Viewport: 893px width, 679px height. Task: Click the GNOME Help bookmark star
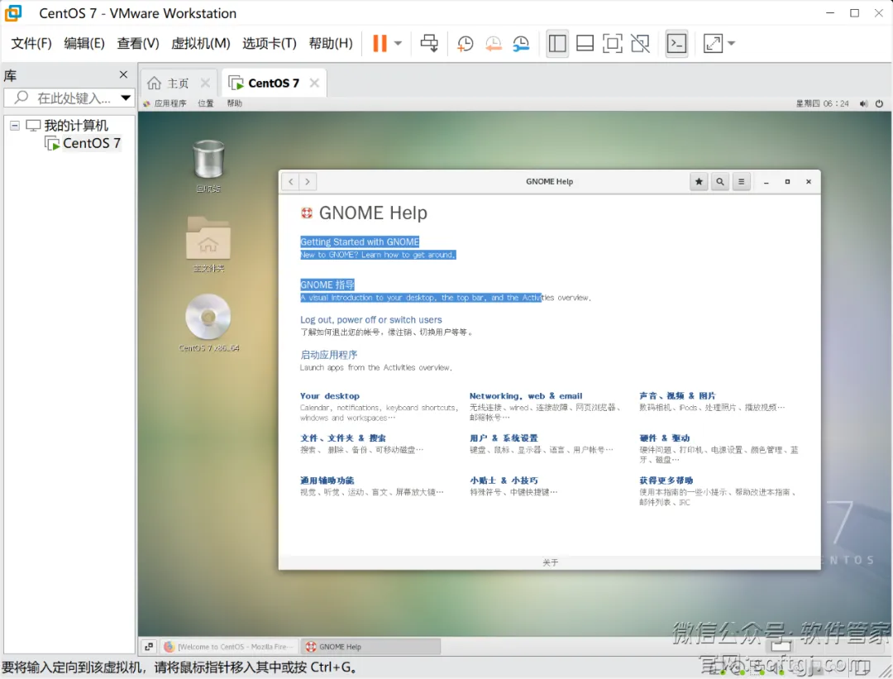pos(699,182)
